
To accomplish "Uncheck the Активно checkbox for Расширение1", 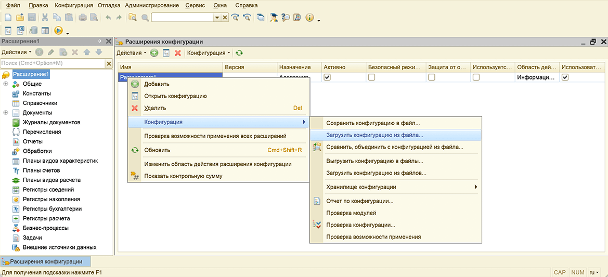I will tap(327, 77).
